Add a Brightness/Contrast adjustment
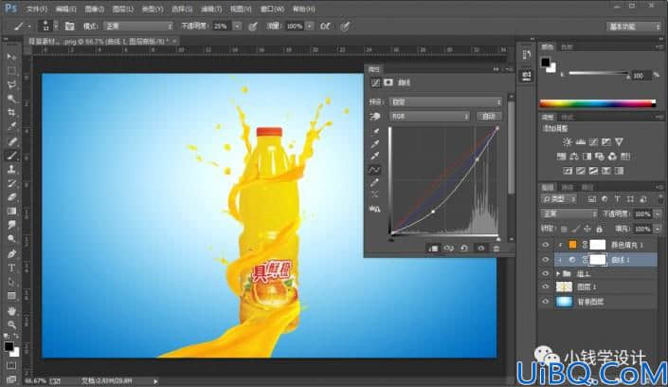Viewport: 668px width, 387px height. tap(567, 141)
